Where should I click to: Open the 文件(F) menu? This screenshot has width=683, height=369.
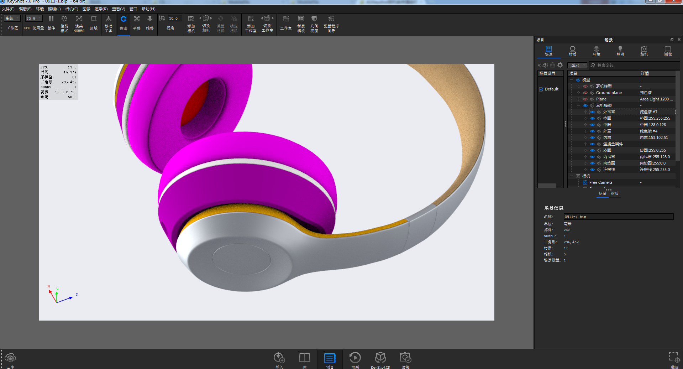point(8,9)
